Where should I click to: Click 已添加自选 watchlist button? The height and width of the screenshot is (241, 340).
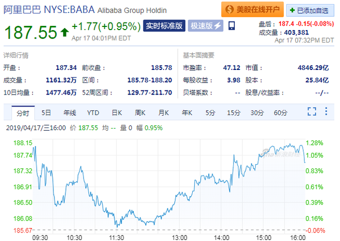click(x=310, y=10)
